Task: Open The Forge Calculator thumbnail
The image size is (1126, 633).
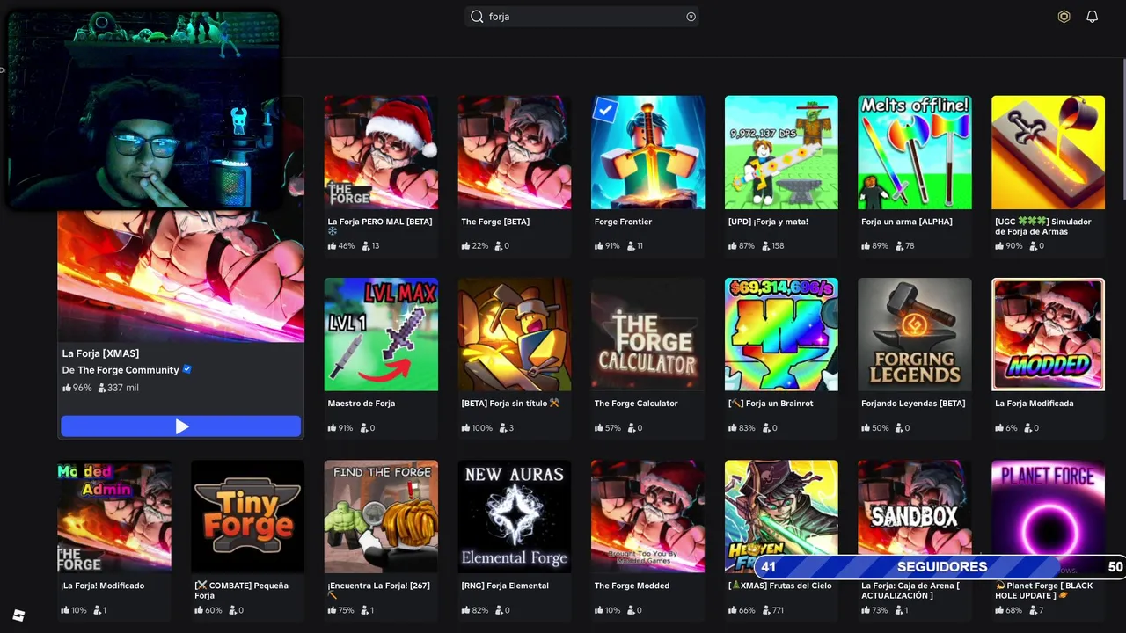Action: pyautogui.click(x=647, y=334)
